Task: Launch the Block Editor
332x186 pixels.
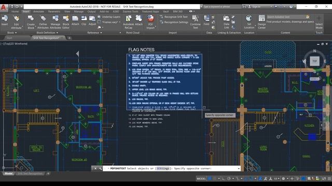Action: [x=66, y=22]
